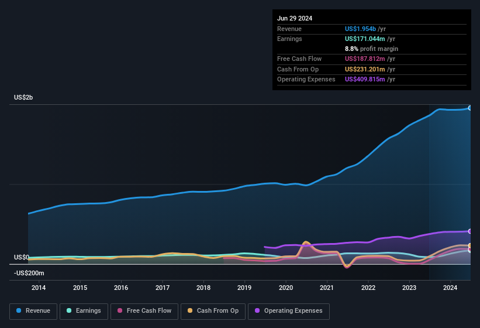Toggle the Earnings legend button
The height and width of the screenshot is (328, 480).
84,311
